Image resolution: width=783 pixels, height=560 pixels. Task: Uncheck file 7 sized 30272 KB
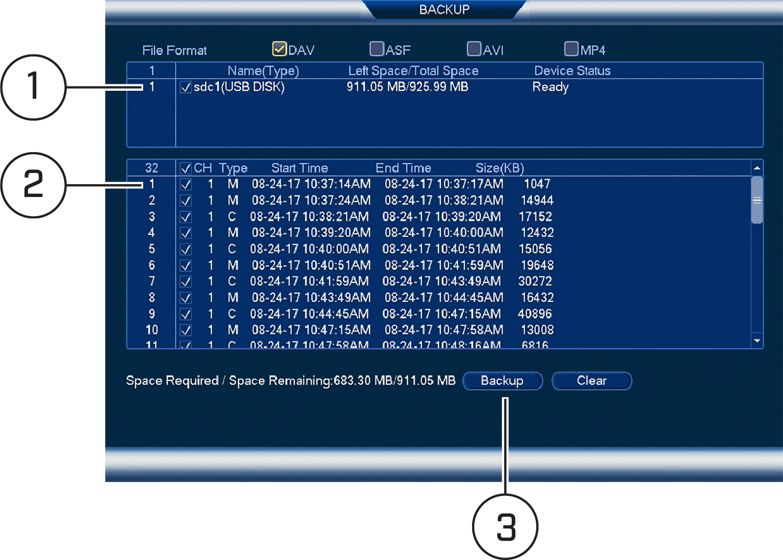click(185, 281)
